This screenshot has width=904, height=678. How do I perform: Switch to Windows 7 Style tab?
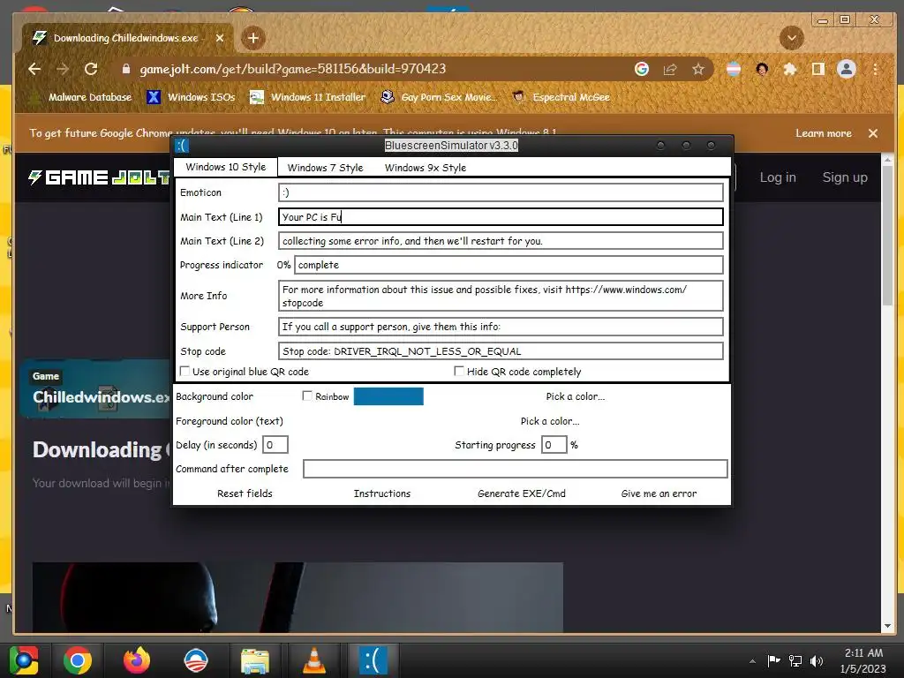pos(325,168)
